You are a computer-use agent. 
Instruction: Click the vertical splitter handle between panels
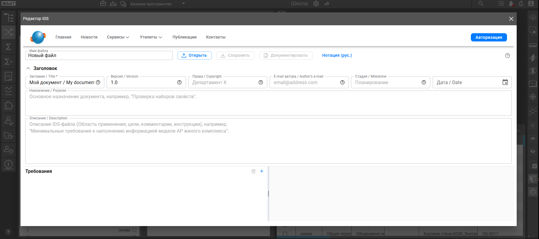coord(268,194)
